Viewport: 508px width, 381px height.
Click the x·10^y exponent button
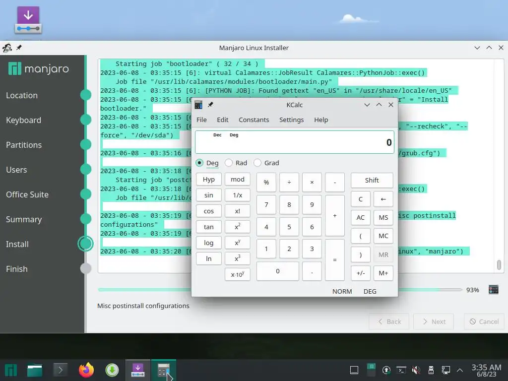coord(238,274)
